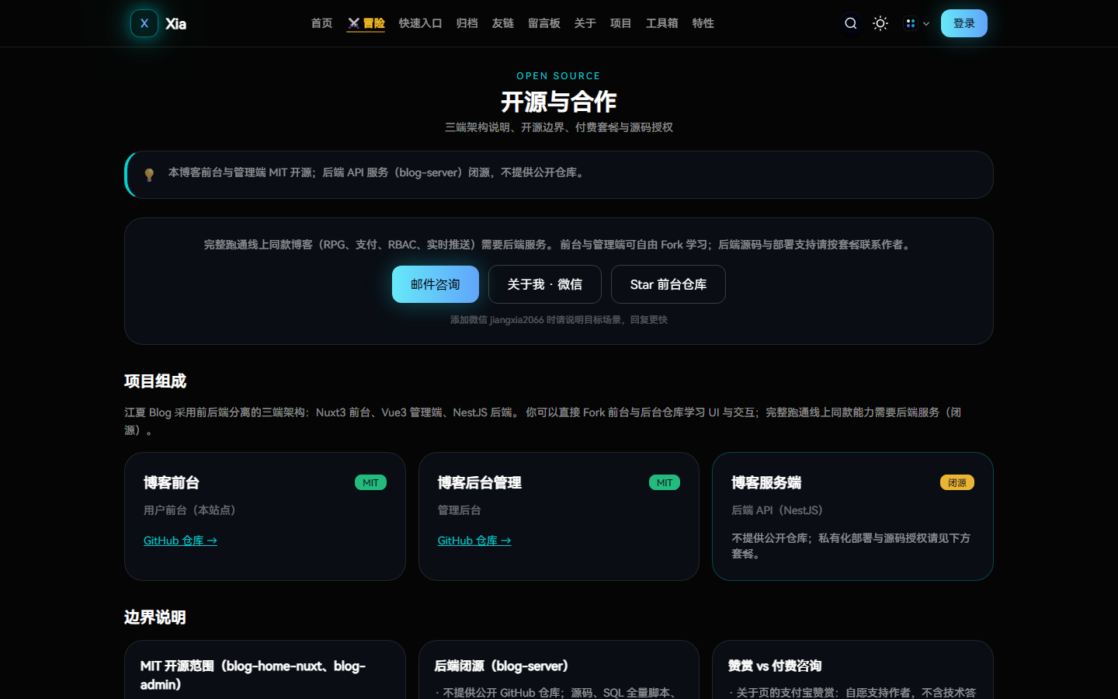Click the 开源与合作 page title

click(x=559, y=102)
